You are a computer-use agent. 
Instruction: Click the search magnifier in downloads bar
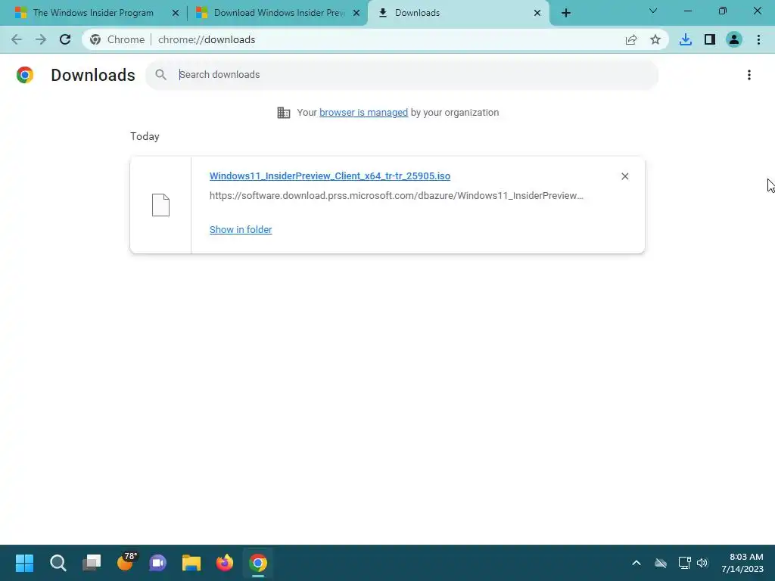[160, 75]
